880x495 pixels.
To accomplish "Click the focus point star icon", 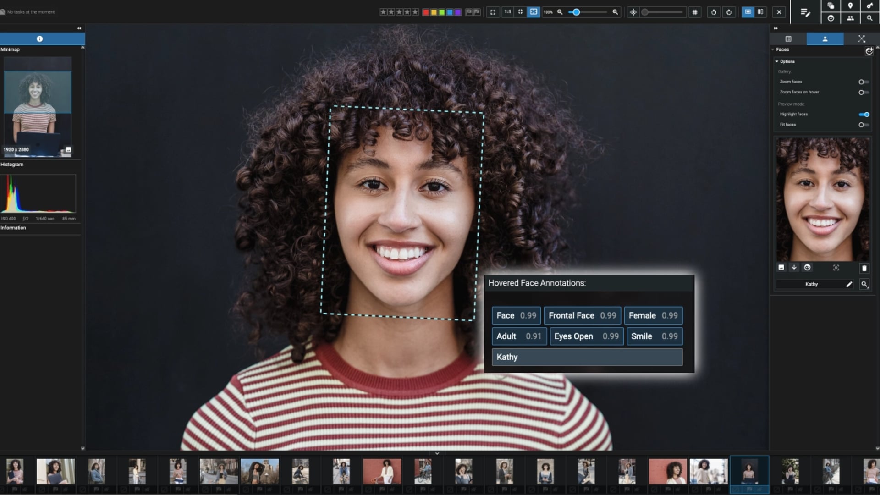I will pyautogui.click(x=633, y=12).
